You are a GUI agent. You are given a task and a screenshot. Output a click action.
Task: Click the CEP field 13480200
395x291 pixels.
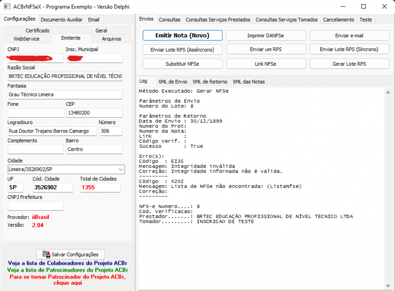coord(94,113)
